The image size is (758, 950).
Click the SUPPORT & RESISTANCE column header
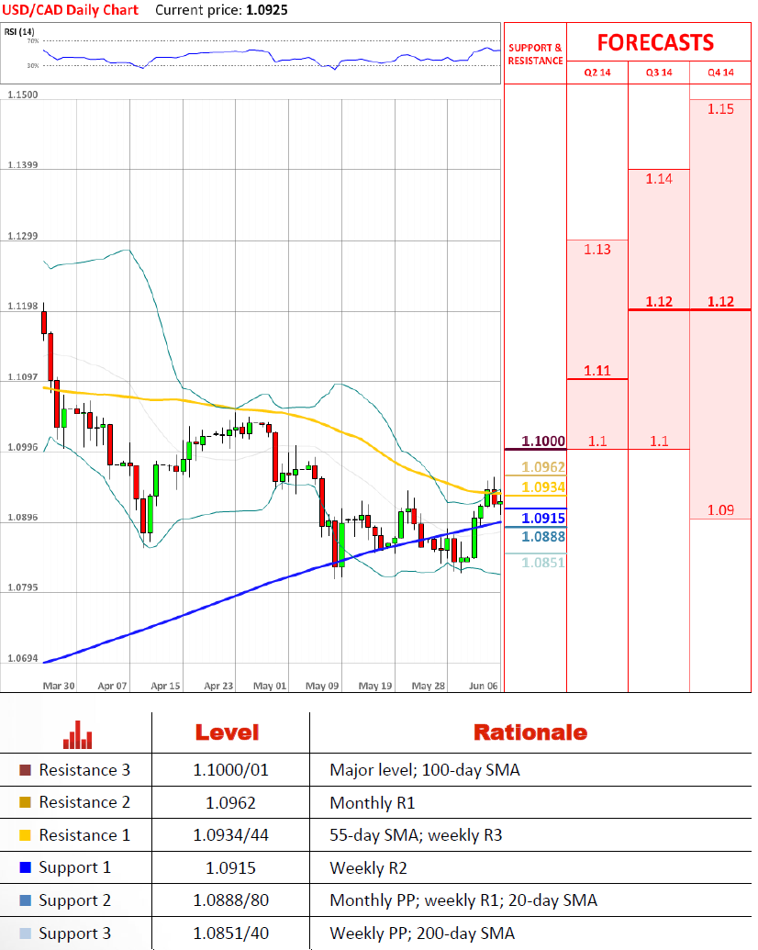536,54
